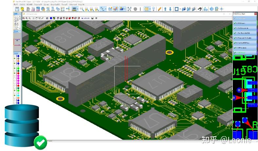Click the lightbulb highlight icon

point(154,9)
